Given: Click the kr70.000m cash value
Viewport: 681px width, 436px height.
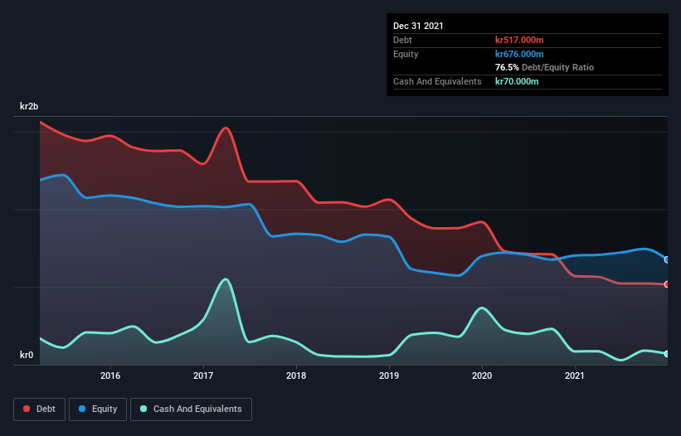Looking at the screenshot, I should point(517,81).
